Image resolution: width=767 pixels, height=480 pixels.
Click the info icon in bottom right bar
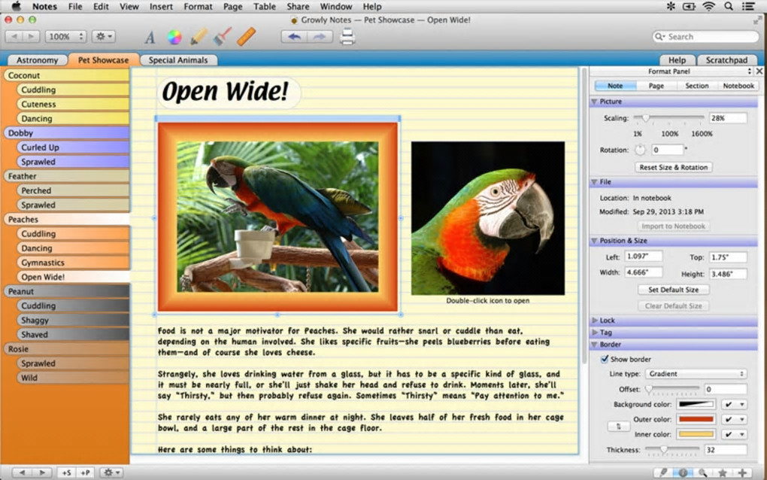click(x=683, y=472)
